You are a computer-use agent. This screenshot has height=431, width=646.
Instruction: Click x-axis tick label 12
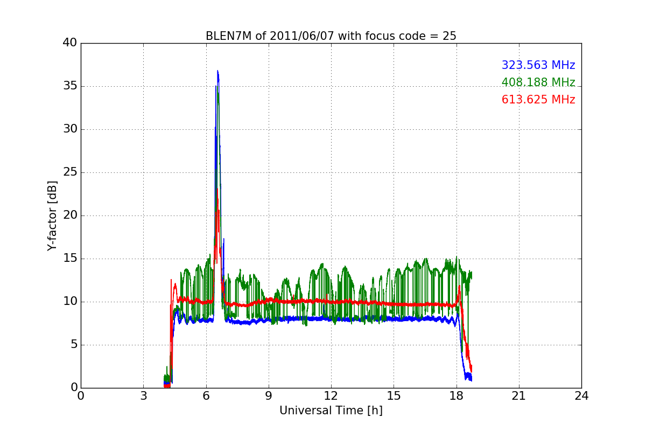click(x=331, y=396)
